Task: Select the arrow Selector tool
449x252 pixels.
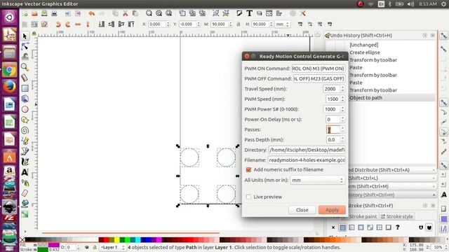Action: tap(25, 36)
